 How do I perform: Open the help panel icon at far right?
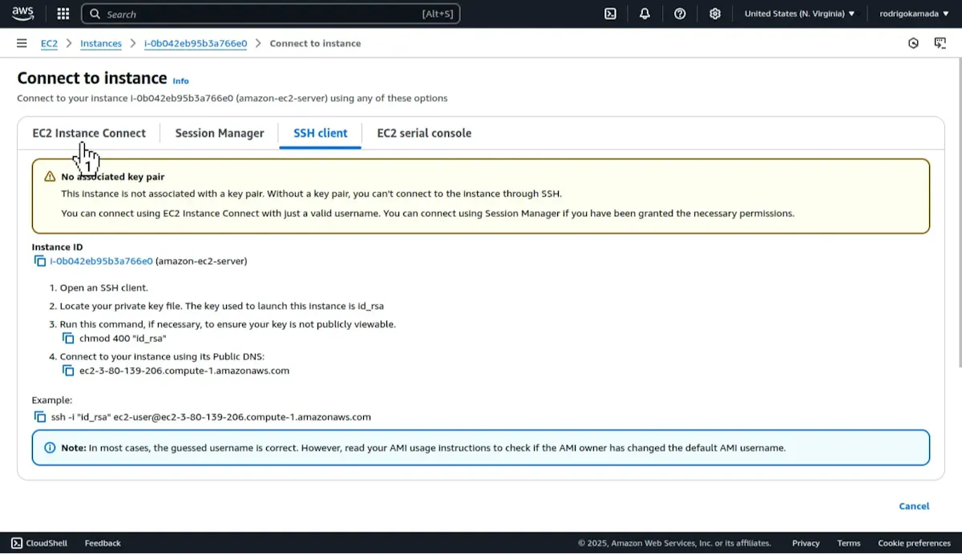[x=940, y=43]
